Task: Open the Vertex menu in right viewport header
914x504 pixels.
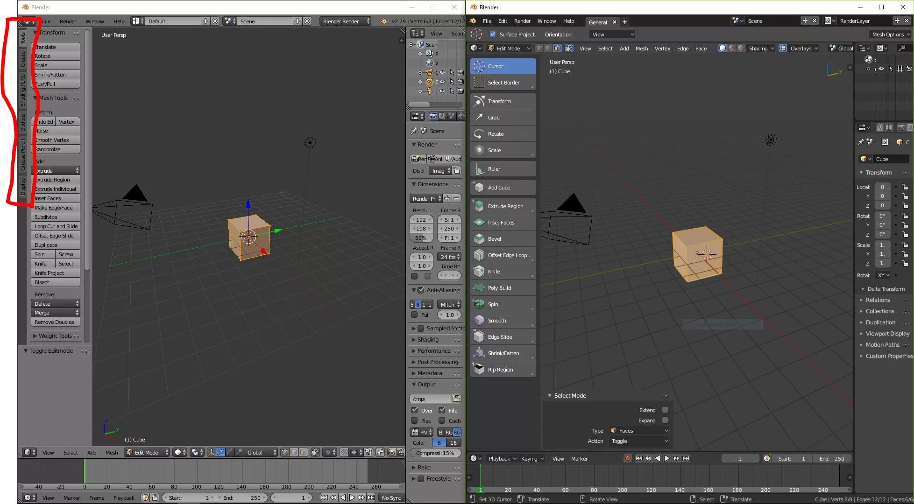Action: pos(662,49)
